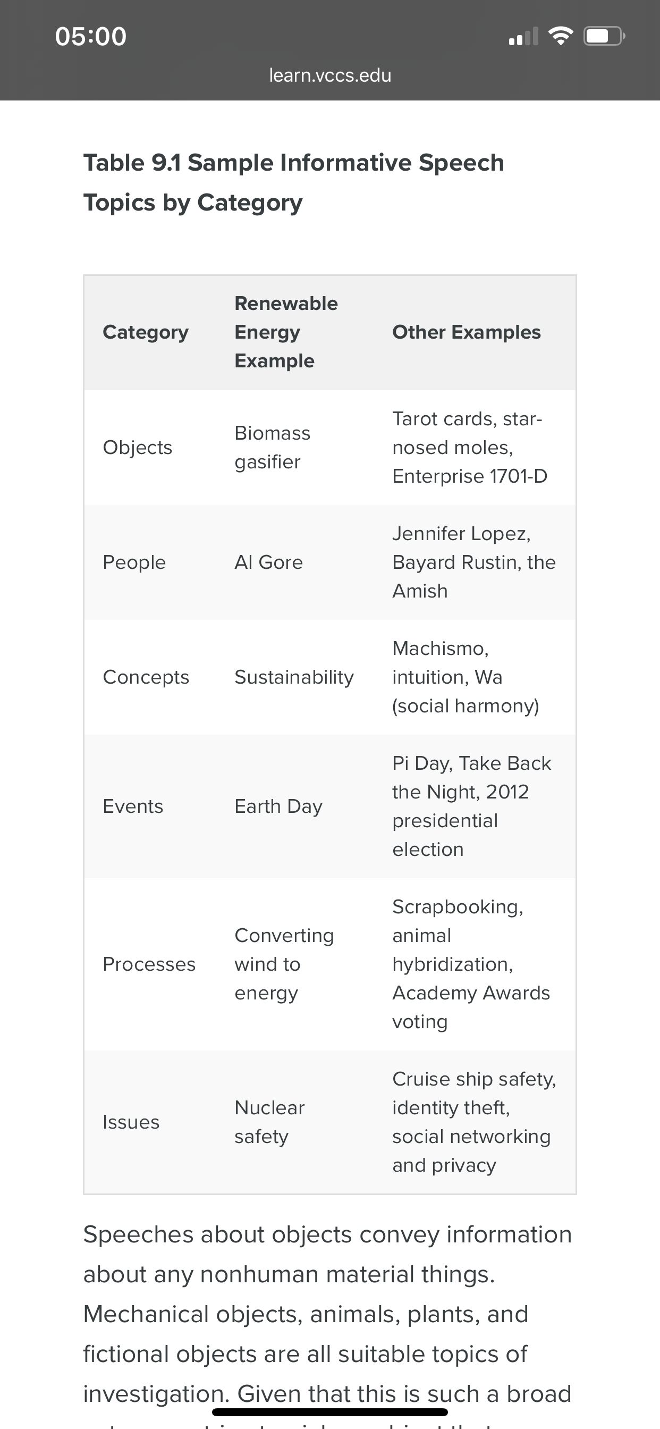The width and height of the screenshot is (660, 1429).
Task: Tap the Wi-Fi status icon
Action: click(560, 36)
